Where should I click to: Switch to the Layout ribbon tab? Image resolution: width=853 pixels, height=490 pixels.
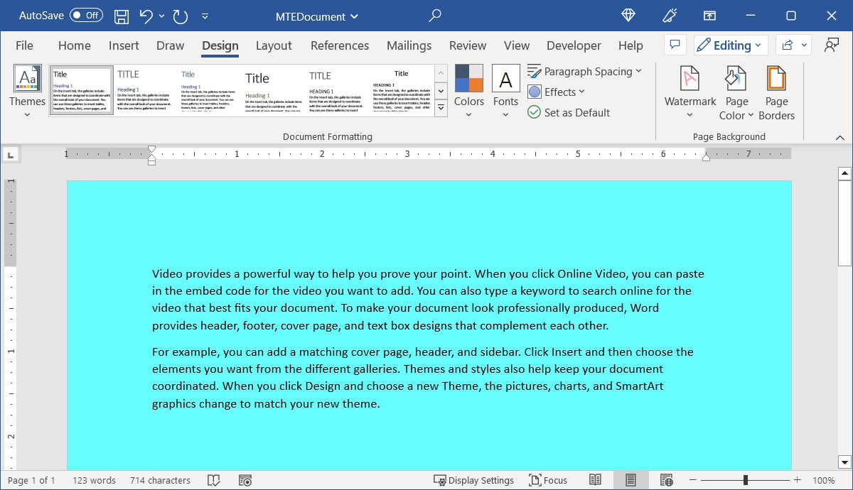click(x=274, y=45)
